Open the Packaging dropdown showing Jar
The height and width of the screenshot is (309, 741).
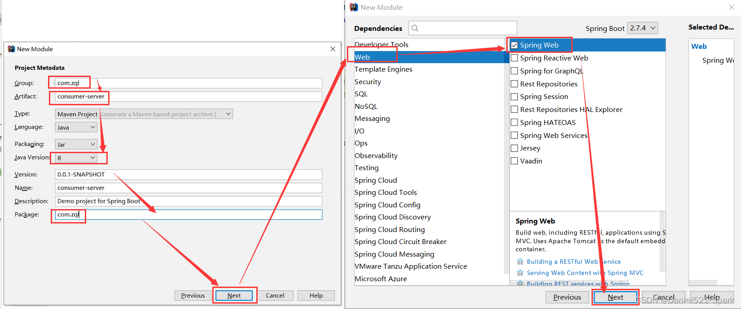76,144
